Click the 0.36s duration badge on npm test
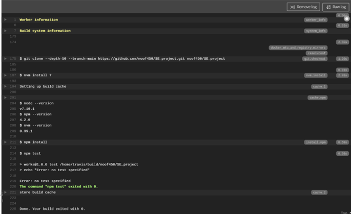 342,153
